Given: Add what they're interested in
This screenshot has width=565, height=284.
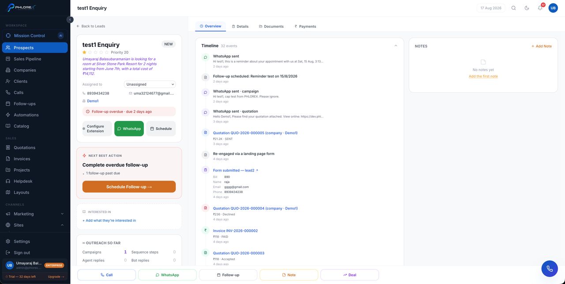Looking at the screenshot, I should 109,220.
